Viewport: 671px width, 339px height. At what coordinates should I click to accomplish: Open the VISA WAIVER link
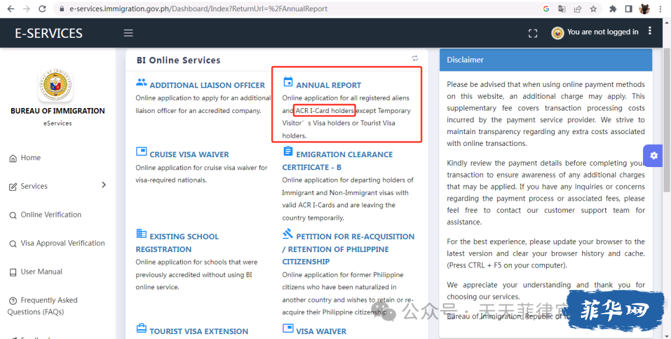(321, 332)
